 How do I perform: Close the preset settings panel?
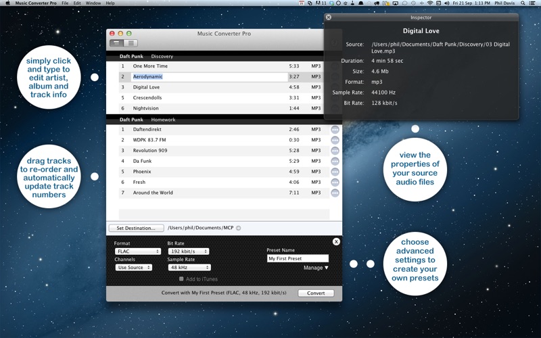[x=336, y=241]
